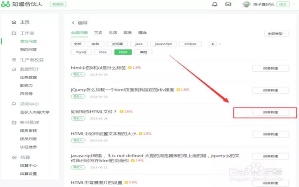Viewport: 299px width, 187px height.
Task: Click the 团长 badge beside username
Action: (x=283, y=4)
